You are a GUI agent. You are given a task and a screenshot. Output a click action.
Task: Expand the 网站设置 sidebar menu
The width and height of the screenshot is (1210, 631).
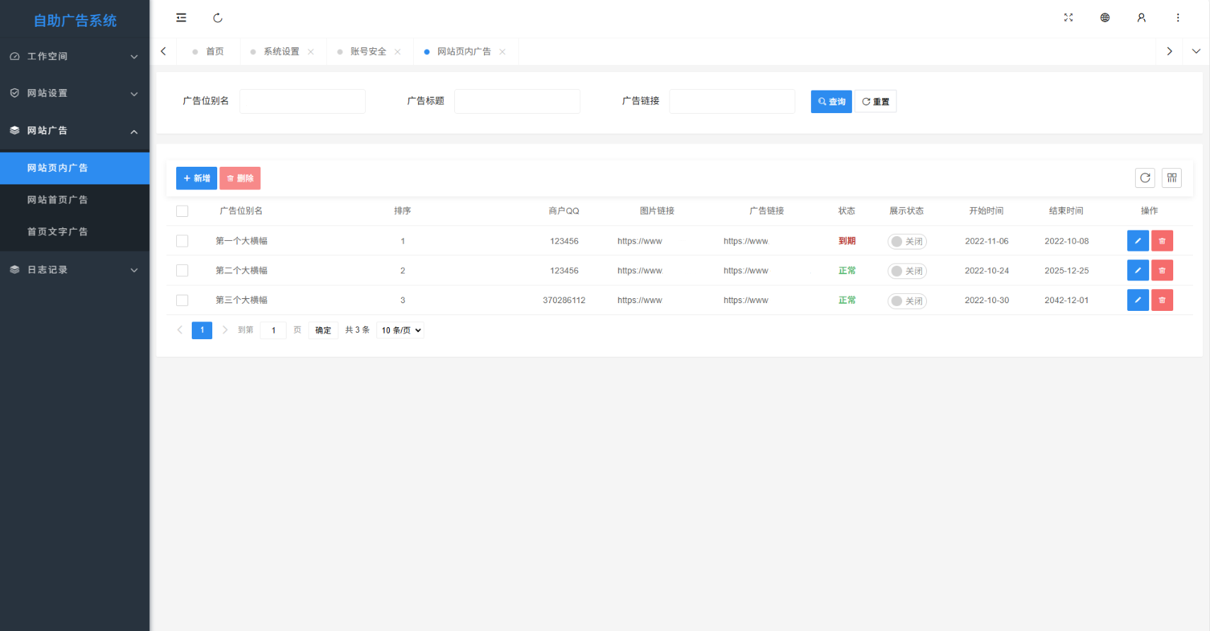coord(74,93)
